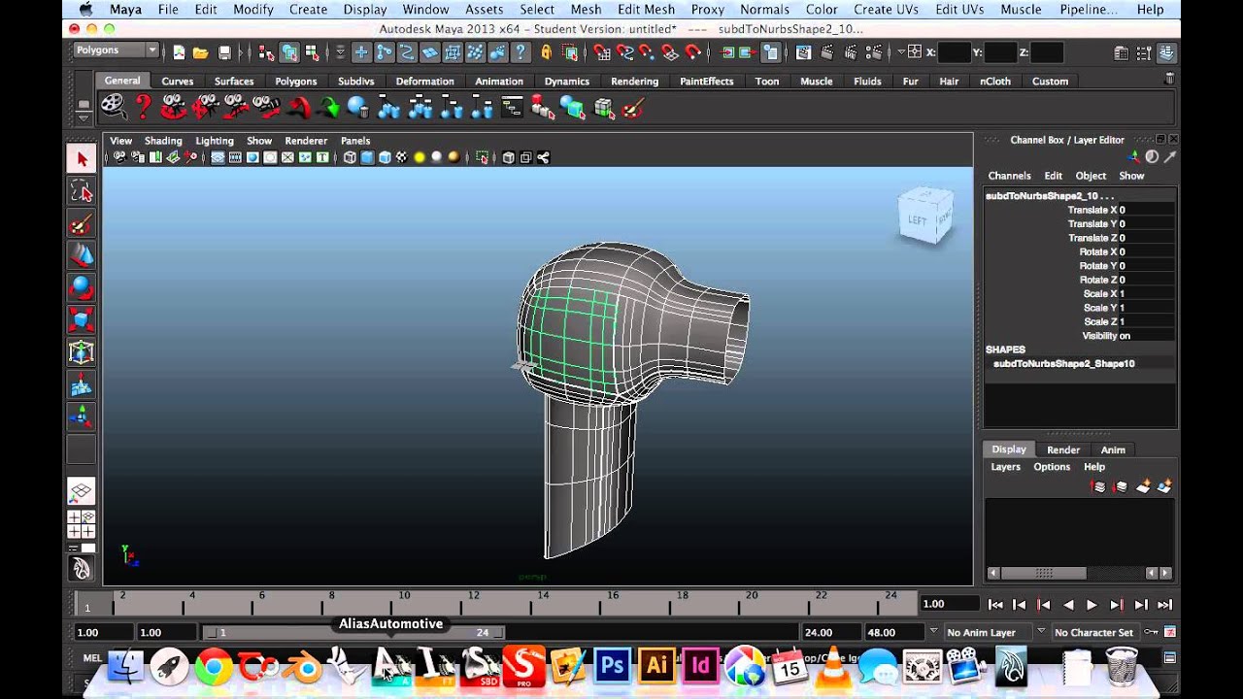Switch to the Anim layer tab
1243x699 pixels.
(x=1113, y=449)
